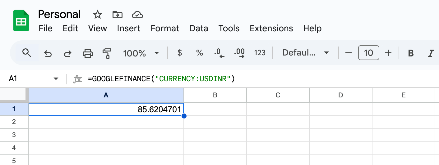Select row 2 header
Screen dimensions: 439x165
click(x=14, y=122)
